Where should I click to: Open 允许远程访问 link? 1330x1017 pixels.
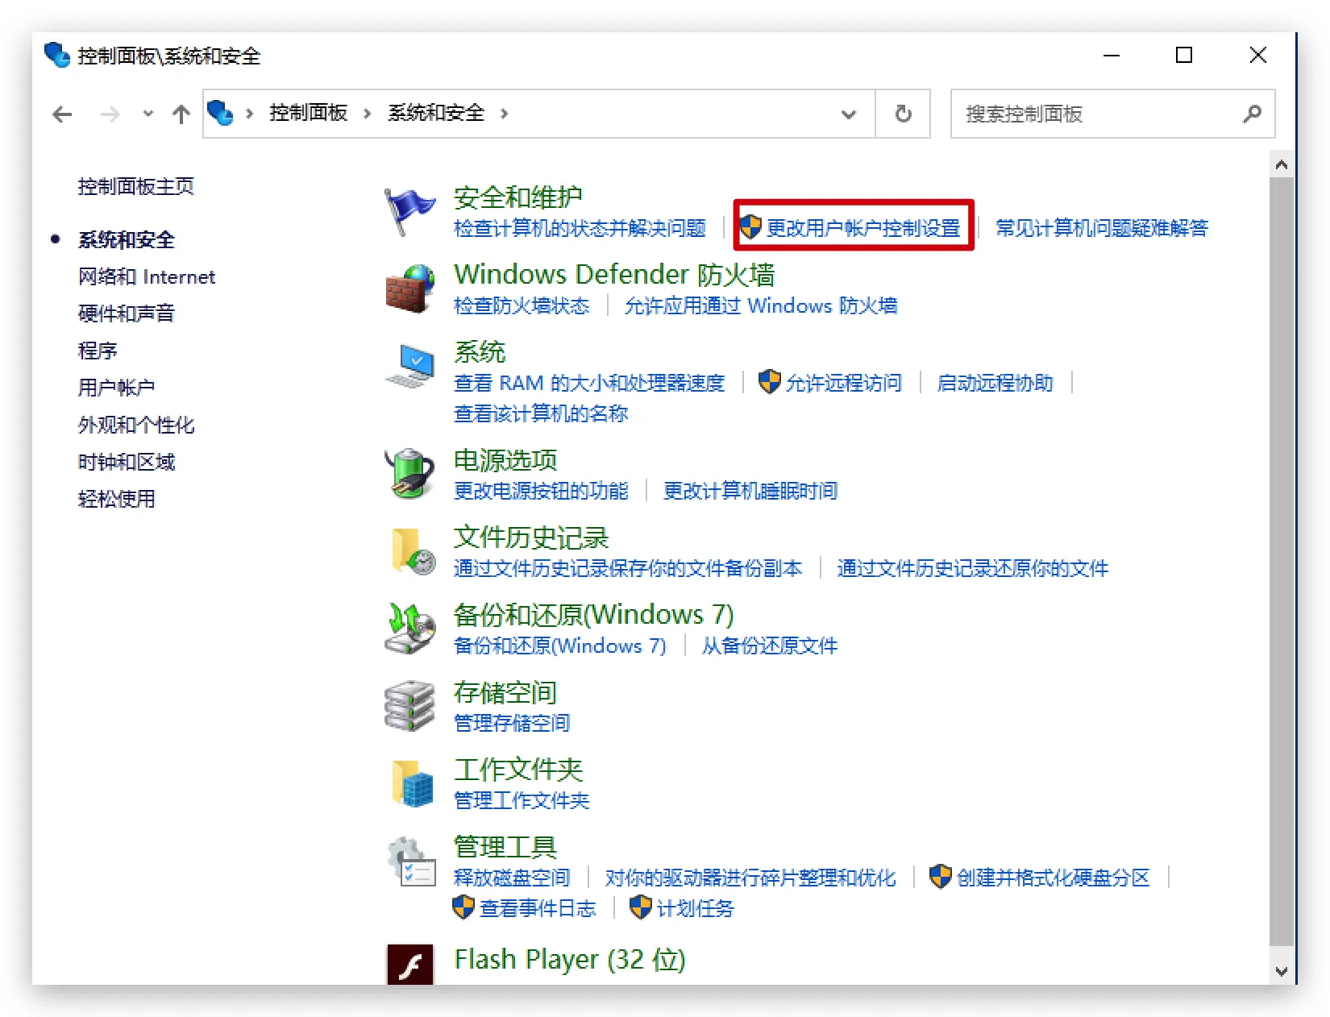[843, 383]
